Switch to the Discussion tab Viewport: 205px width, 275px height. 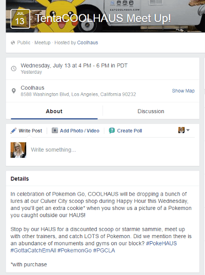pyautogui.click(x=151, y=111)
